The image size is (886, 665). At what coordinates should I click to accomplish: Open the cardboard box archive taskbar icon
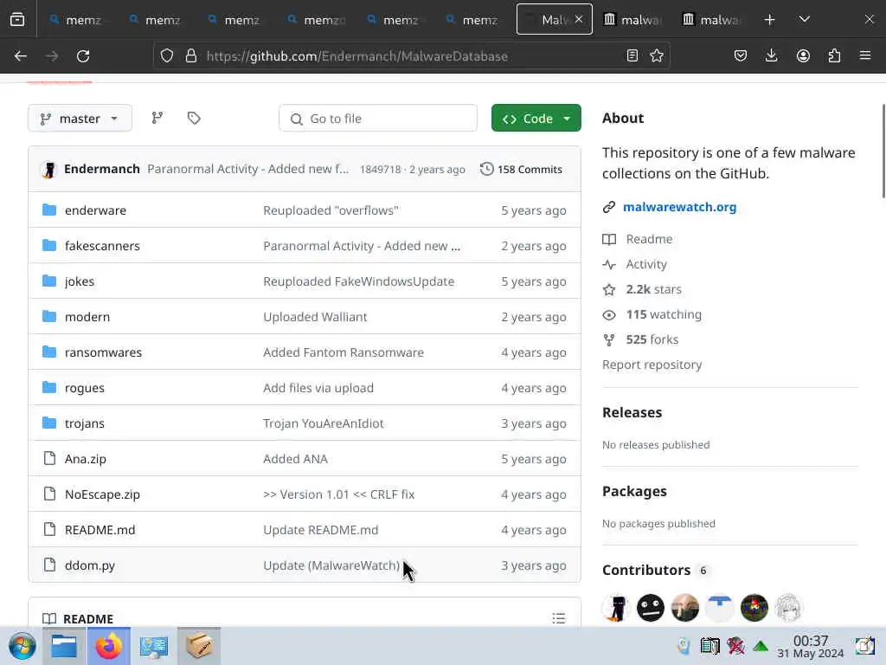199,646
